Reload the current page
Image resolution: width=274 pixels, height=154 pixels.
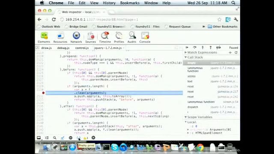tap(54, 20)
